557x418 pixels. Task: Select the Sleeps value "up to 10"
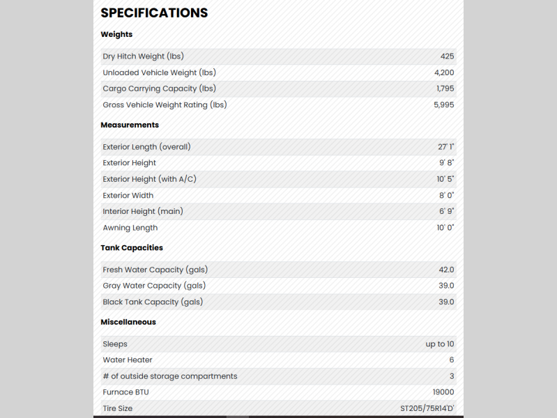[440, 344]
